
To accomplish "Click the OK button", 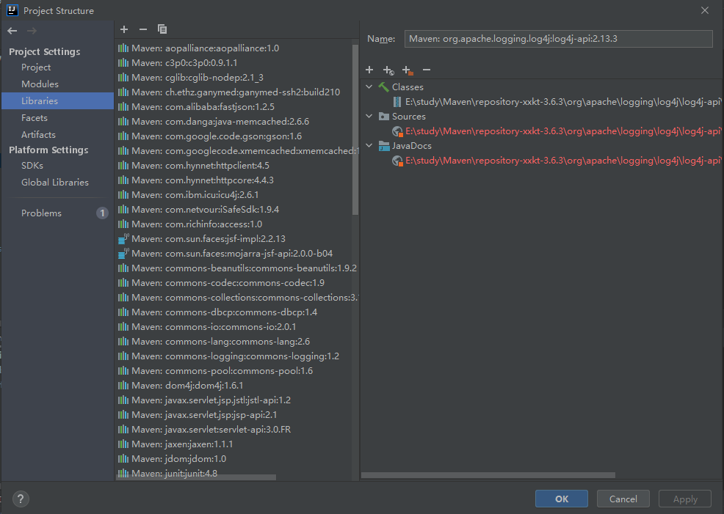I will [561, 499].
